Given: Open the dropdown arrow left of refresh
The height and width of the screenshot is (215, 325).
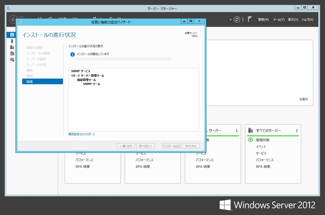Looking at the screenshot, I should point(231,20).
